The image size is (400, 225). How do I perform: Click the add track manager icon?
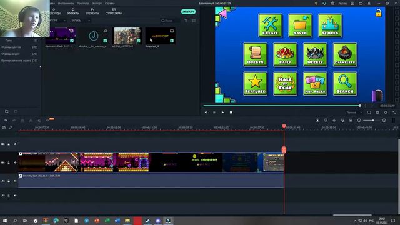4,127
